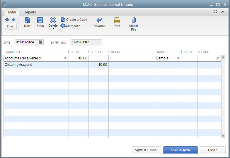Open the Name dropdown showing Sample

[x=178, y=58]
